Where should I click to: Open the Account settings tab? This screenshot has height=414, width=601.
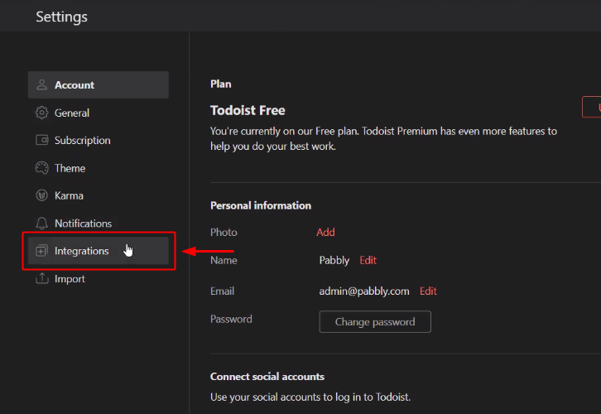(99, 84)
